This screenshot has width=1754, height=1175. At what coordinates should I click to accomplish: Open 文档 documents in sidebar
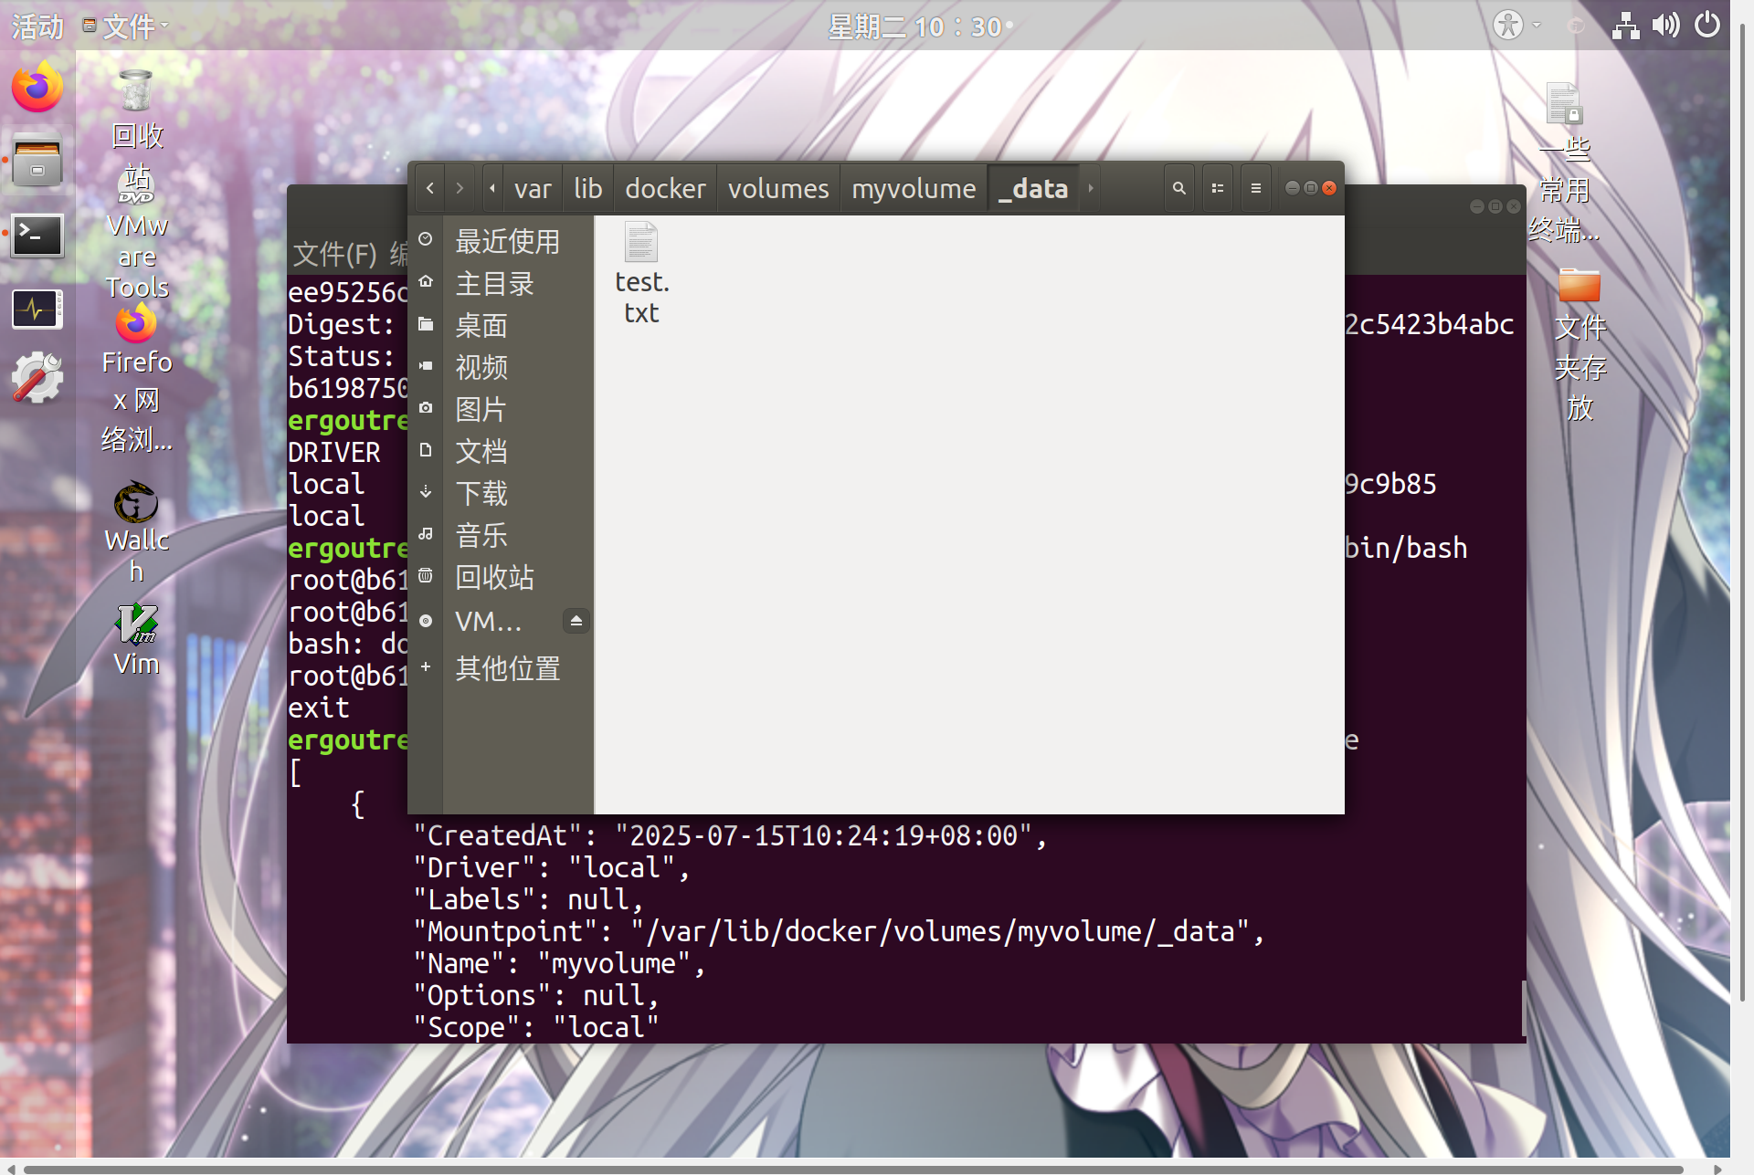[501, 451]
